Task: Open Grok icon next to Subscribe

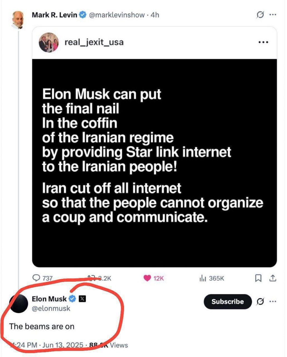Action: point(260,301)
